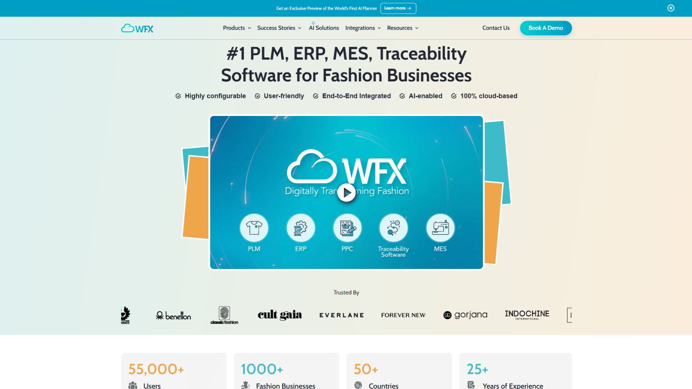Select the Traceability Software icon
This screenshot has height=389, width=692.
pos(394,228)
